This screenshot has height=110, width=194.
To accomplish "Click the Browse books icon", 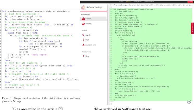I will pos(83,19).
